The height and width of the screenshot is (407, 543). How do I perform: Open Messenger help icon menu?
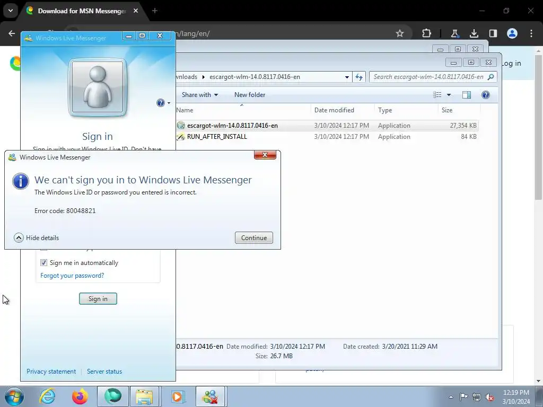coord(163,103)
